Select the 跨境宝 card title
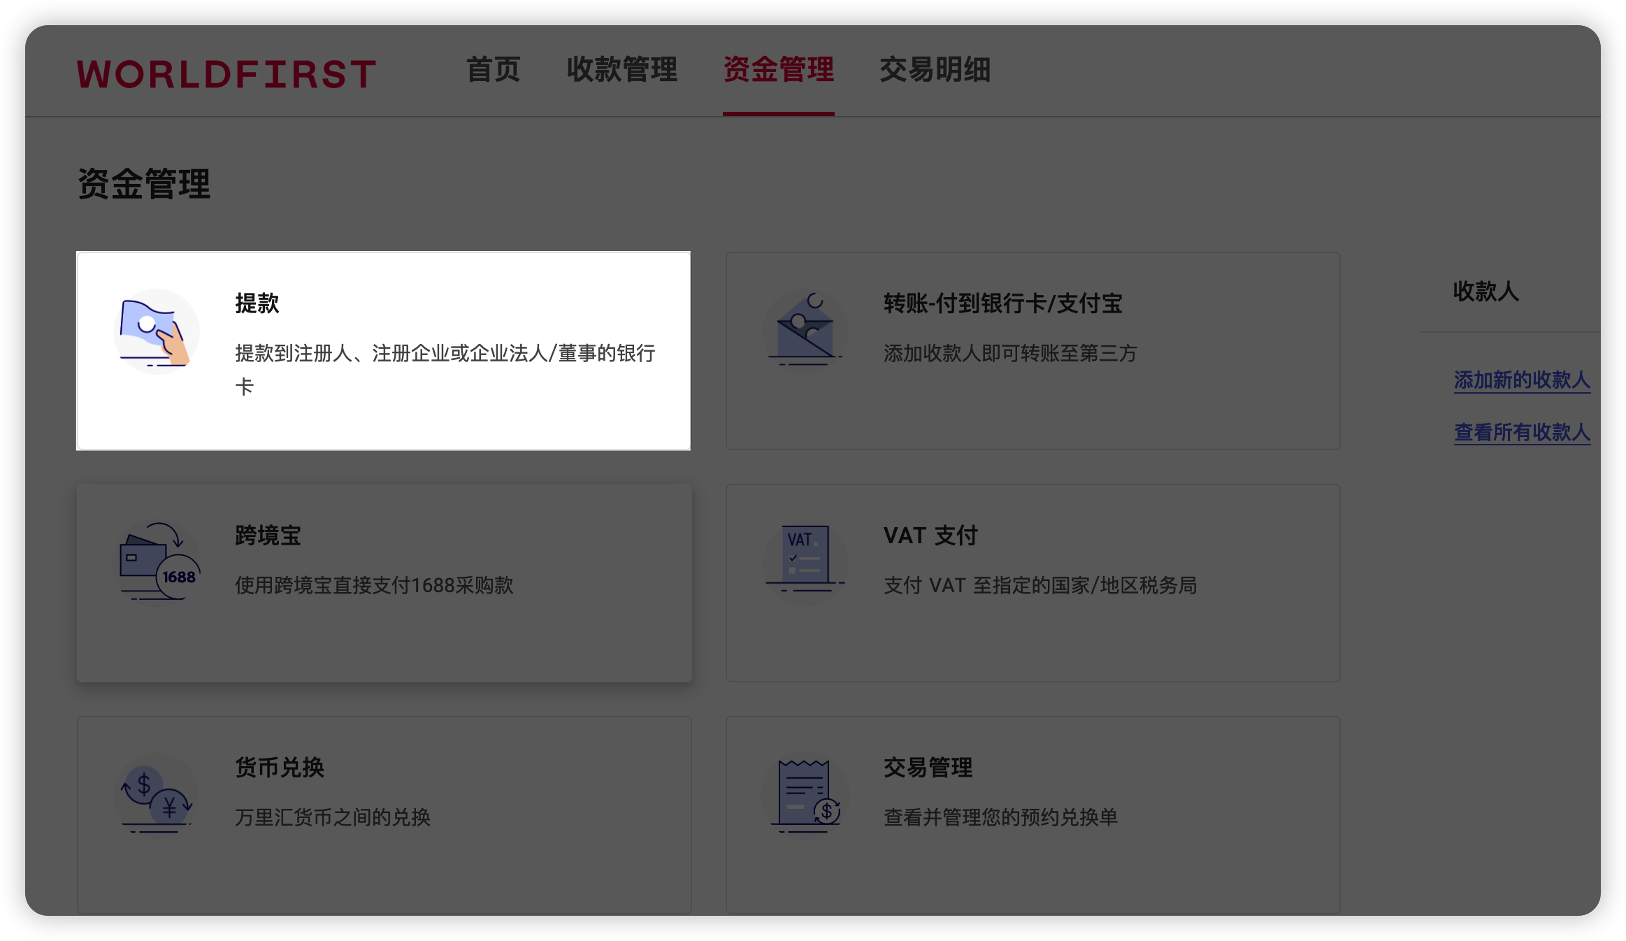 (268, 536)
